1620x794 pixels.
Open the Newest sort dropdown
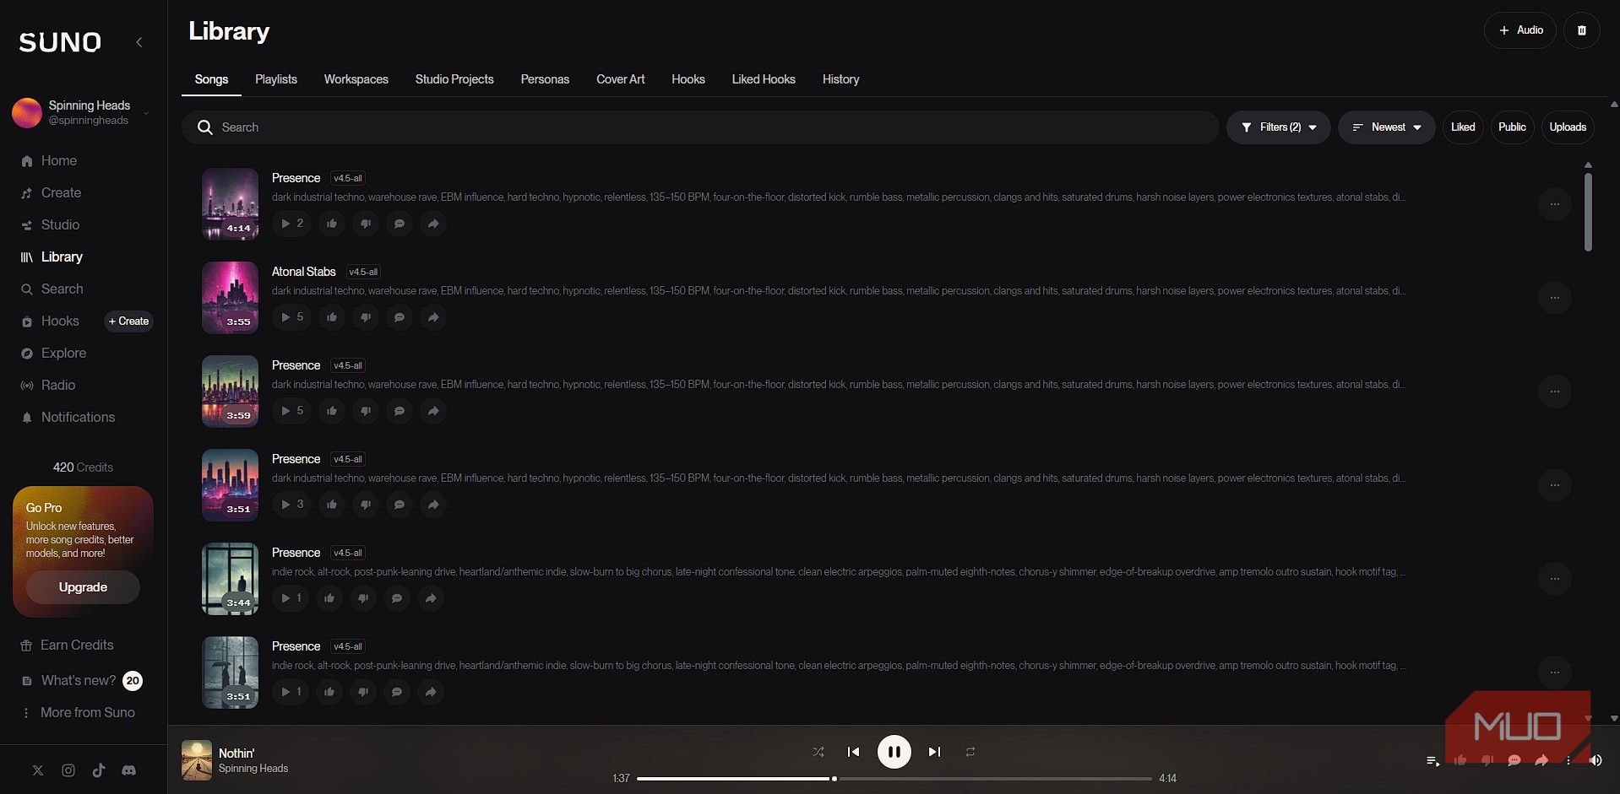click(1386, 127)
